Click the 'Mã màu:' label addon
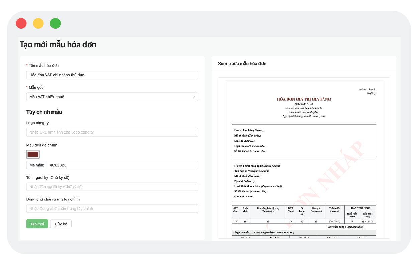This screenshot has height=265, width=418. (37, 165)
